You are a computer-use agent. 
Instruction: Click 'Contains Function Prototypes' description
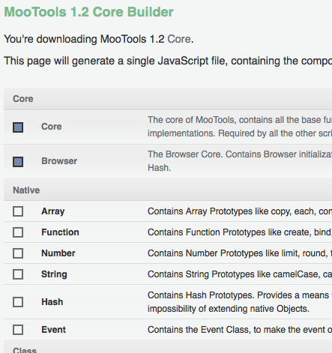240,232
